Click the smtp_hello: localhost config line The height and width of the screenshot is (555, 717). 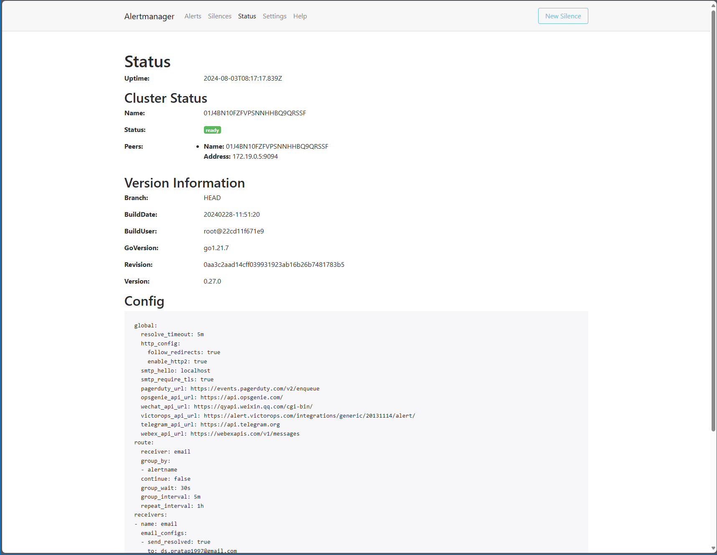pyautogui.click(x=175, y=371)
